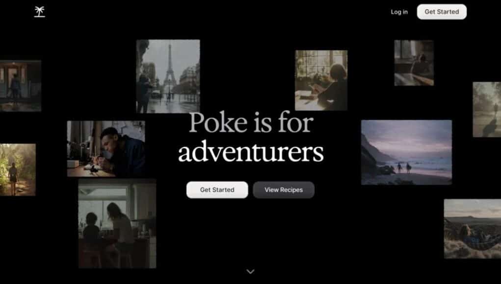
Task: Open the photo of woman reading by window
Action: pyautogui.click(x=321, y=80)
